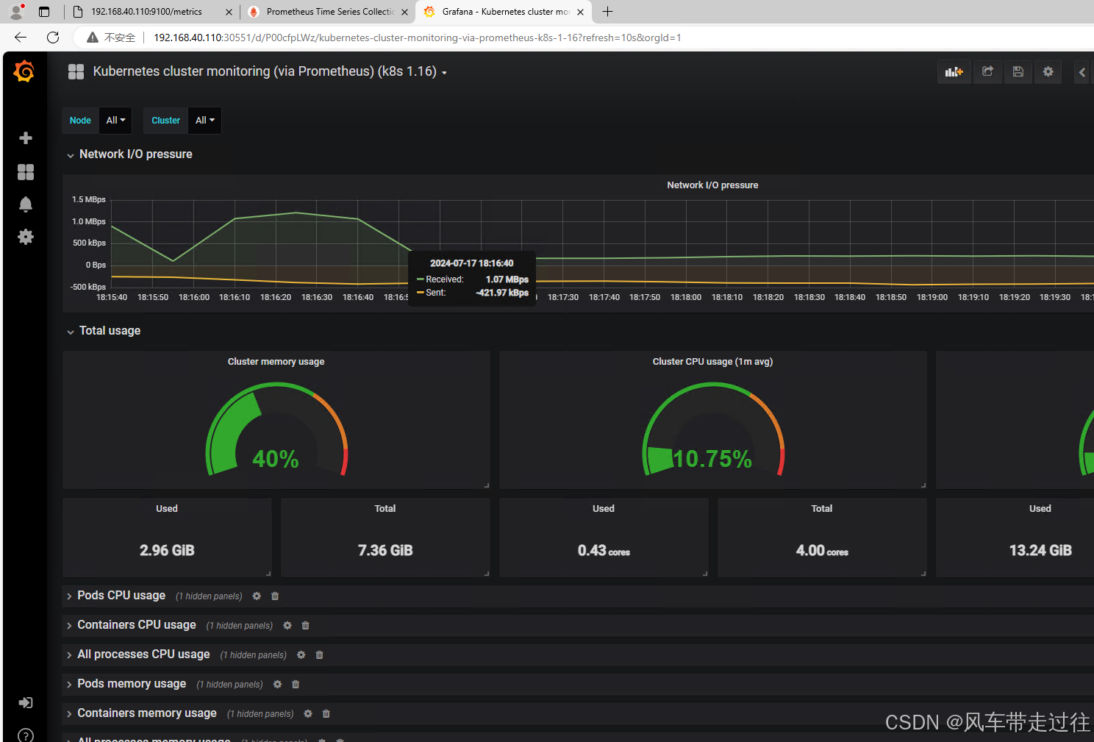Open the browser profile avatar

pos(16,12)
